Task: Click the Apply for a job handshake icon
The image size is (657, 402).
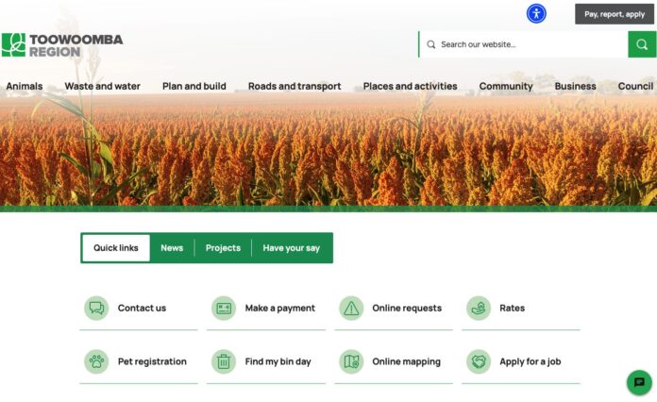Action: (479, 361)
